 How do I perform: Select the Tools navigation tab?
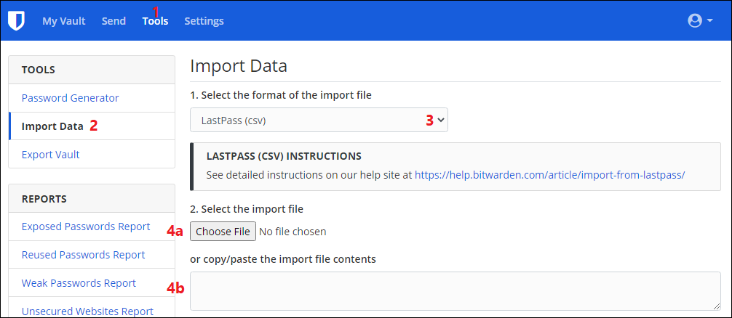click(x=155, y=21)
